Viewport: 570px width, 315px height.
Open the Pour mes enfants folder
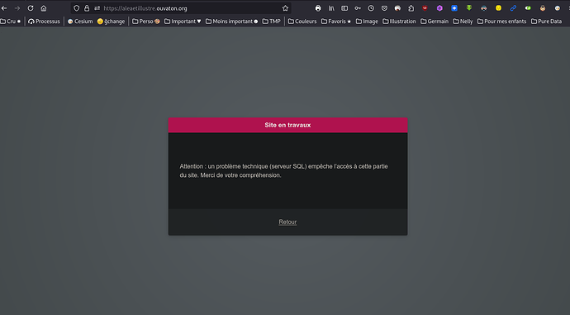[x=501, y=21]
